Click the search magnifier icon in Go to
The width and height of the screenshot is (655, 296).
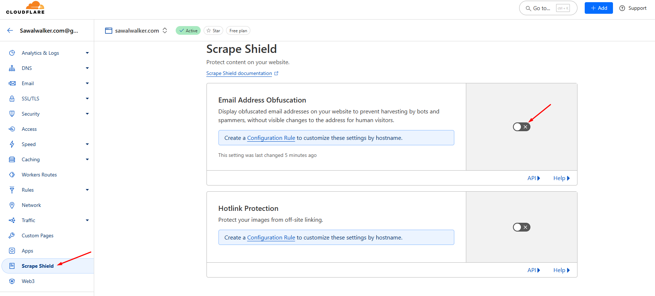528,8
